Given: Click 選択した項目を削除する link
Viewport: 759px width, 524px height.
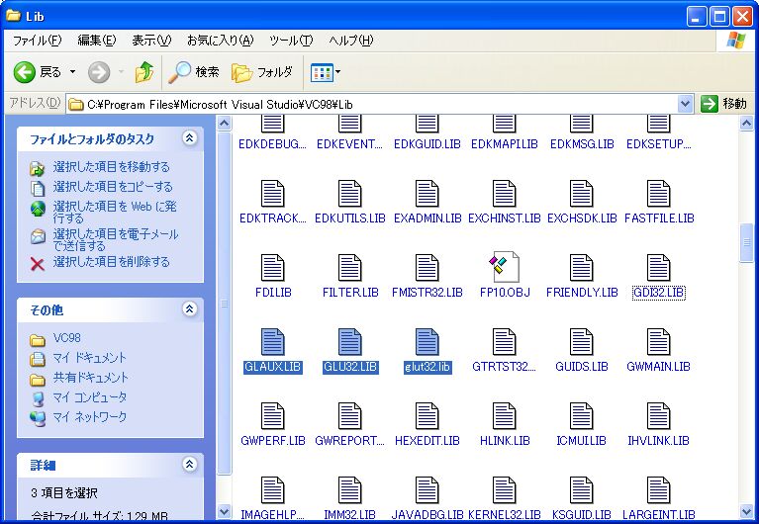Looking at the screenshot, I should point(112,262).
